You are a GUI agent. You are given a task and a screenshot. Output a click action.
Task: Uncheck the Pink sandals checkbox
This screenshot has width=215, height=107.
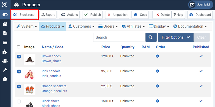(x=19, y=72)
